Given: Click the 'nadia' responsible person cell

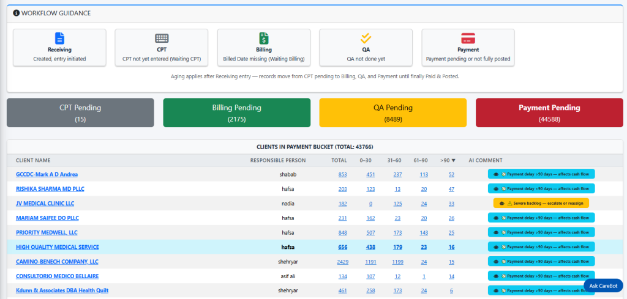Looking at the screenshot, I should (x=288, y=204).
